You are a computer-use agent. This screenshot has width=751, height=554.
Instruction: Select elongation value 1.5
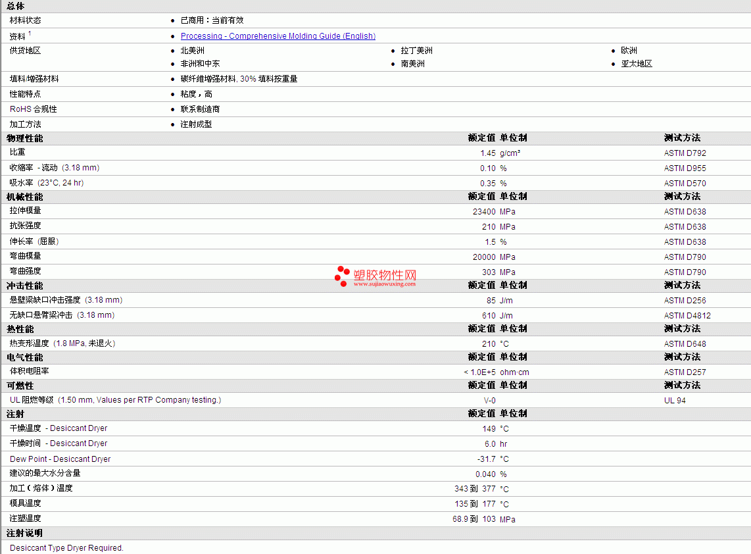(x=490, y=242)
